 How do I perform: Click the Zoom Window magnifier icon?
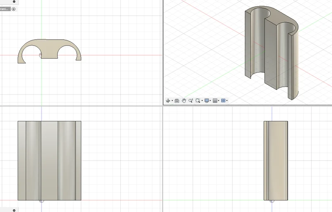(x=198, y=101)
